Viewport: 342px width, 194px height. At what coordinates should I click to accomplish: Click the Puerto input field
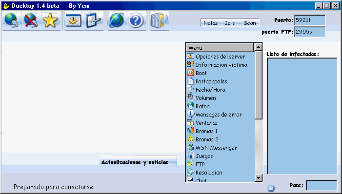[310, 20]
